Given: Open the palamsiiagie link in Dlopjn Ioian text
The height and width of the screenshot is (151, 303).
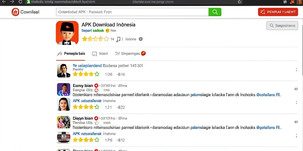Looking at the screenshot, I should [201, 127].
